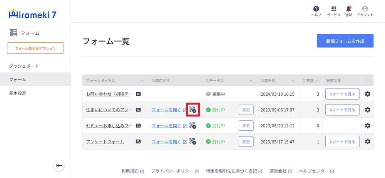
Task: Open preview icon beside お問い合わせ form title
Action: [138, 94]
